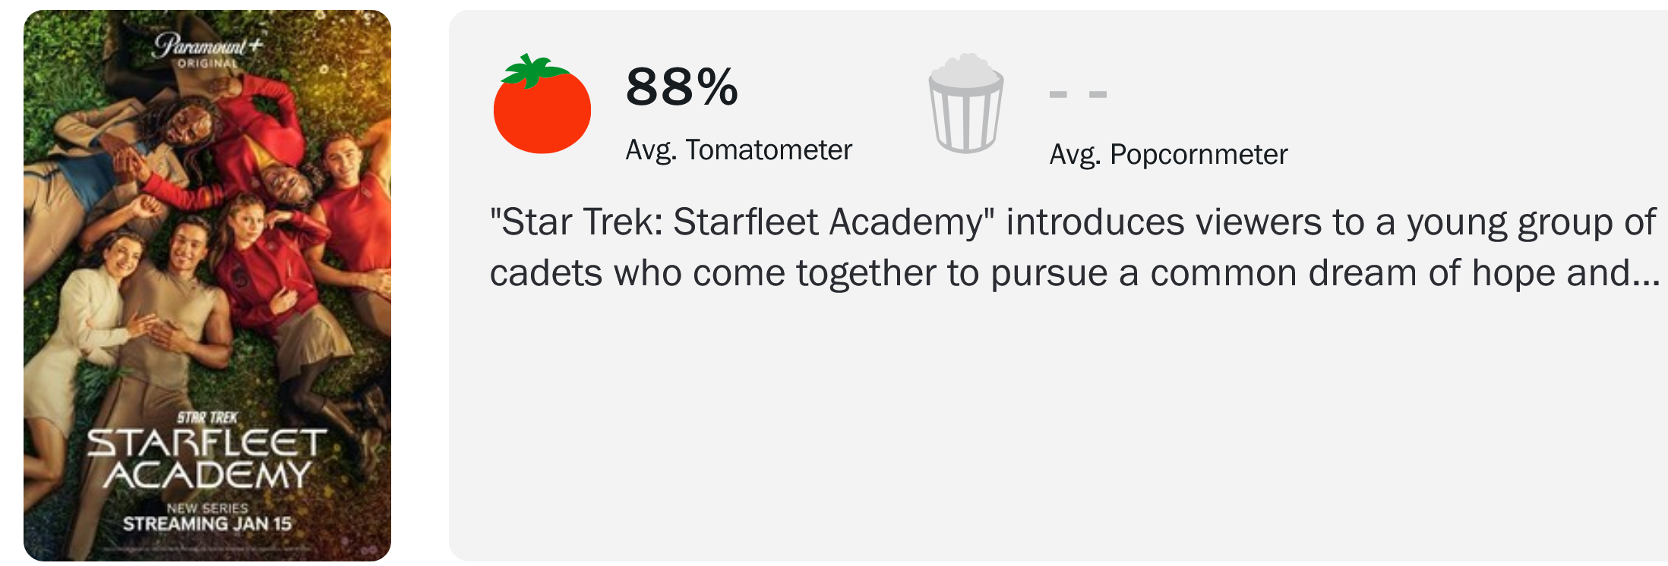Viewport: 1668px width, 566px height.
Task: Click the 88% Tomatometer score
Action: click(x=681, y=86)
